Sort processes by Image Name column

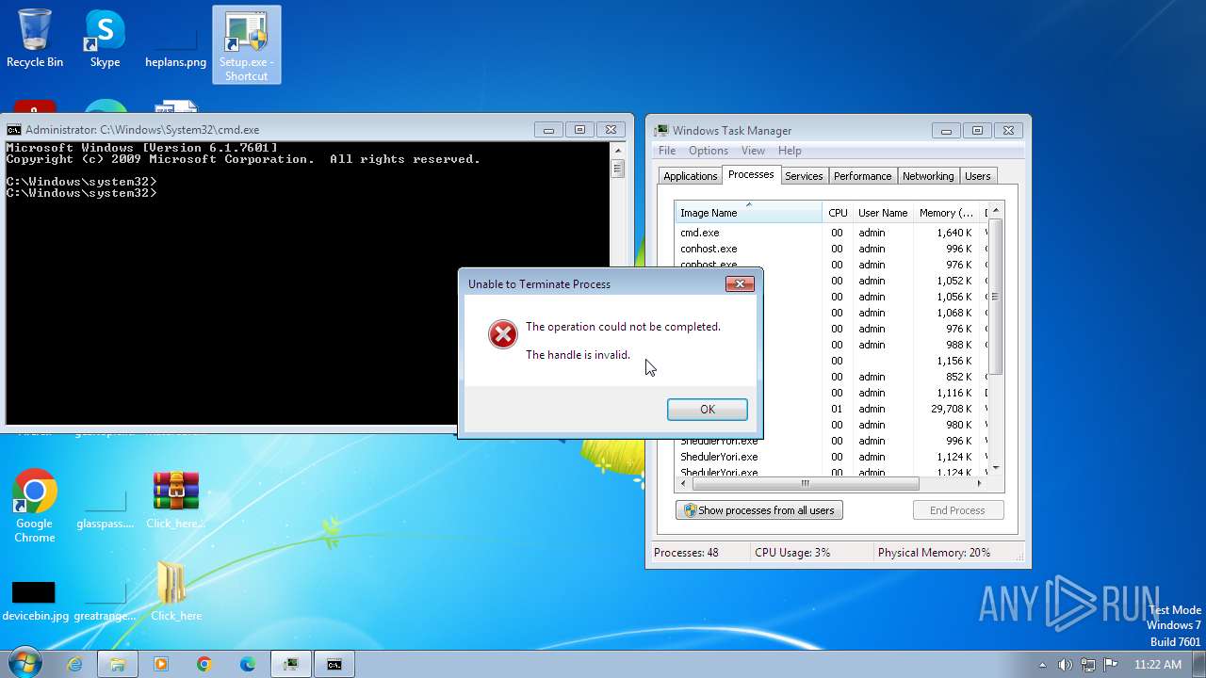point(748,213)
